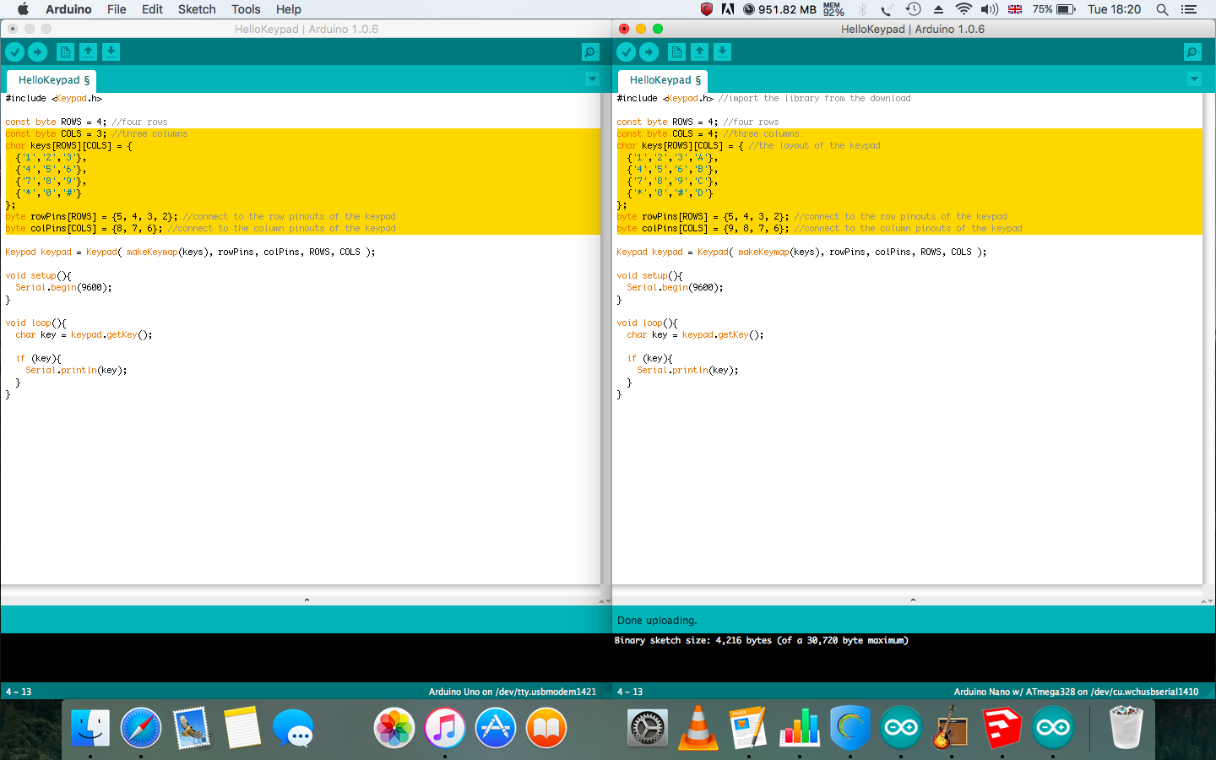Expand tab menu arrow in left Arduino window

[592, 79]
